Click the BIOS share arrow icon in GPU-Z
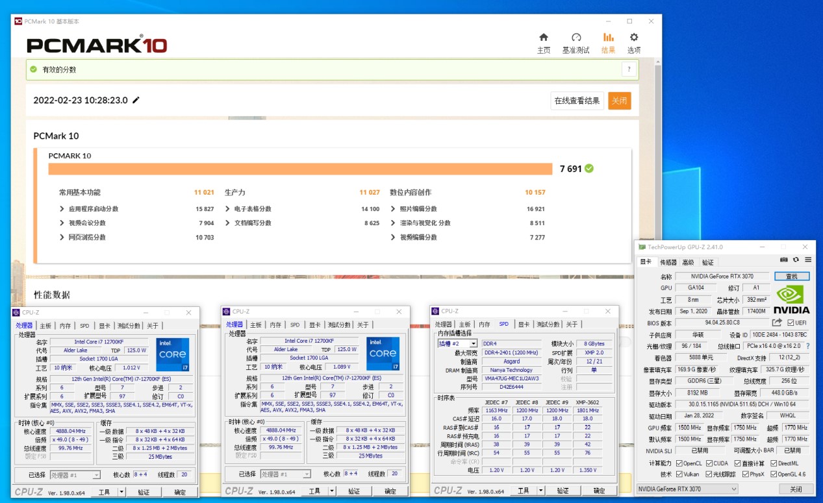The height and width of the screenshot is (503, 823). pos(777,323)
